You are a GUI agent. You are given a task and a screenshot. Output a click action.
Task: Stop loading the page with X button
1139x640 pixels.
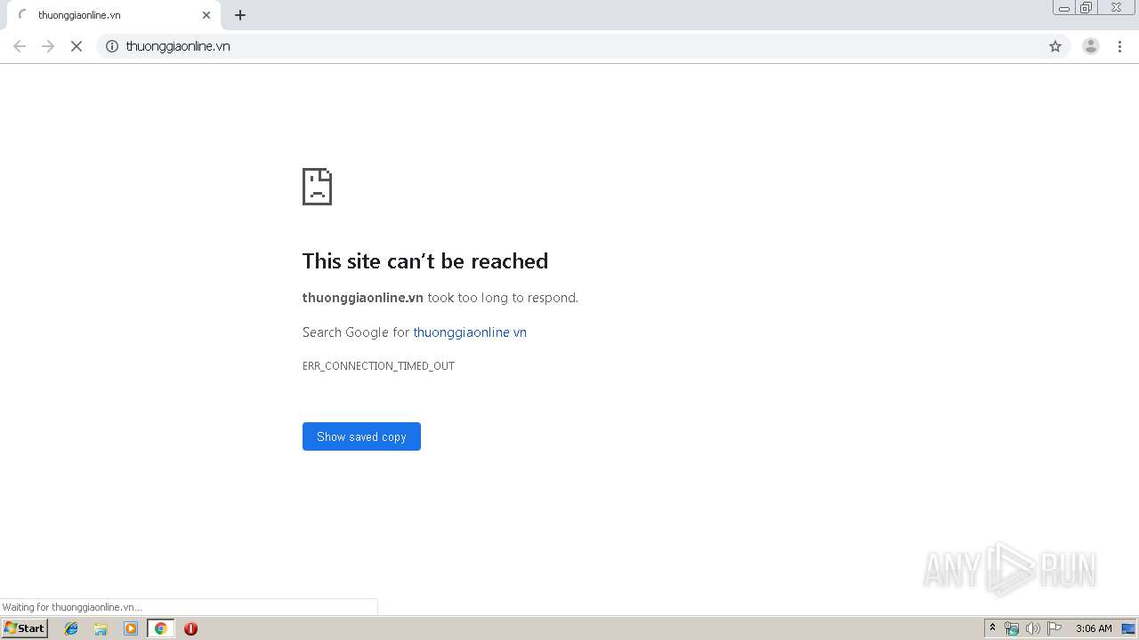pos(77,46)
